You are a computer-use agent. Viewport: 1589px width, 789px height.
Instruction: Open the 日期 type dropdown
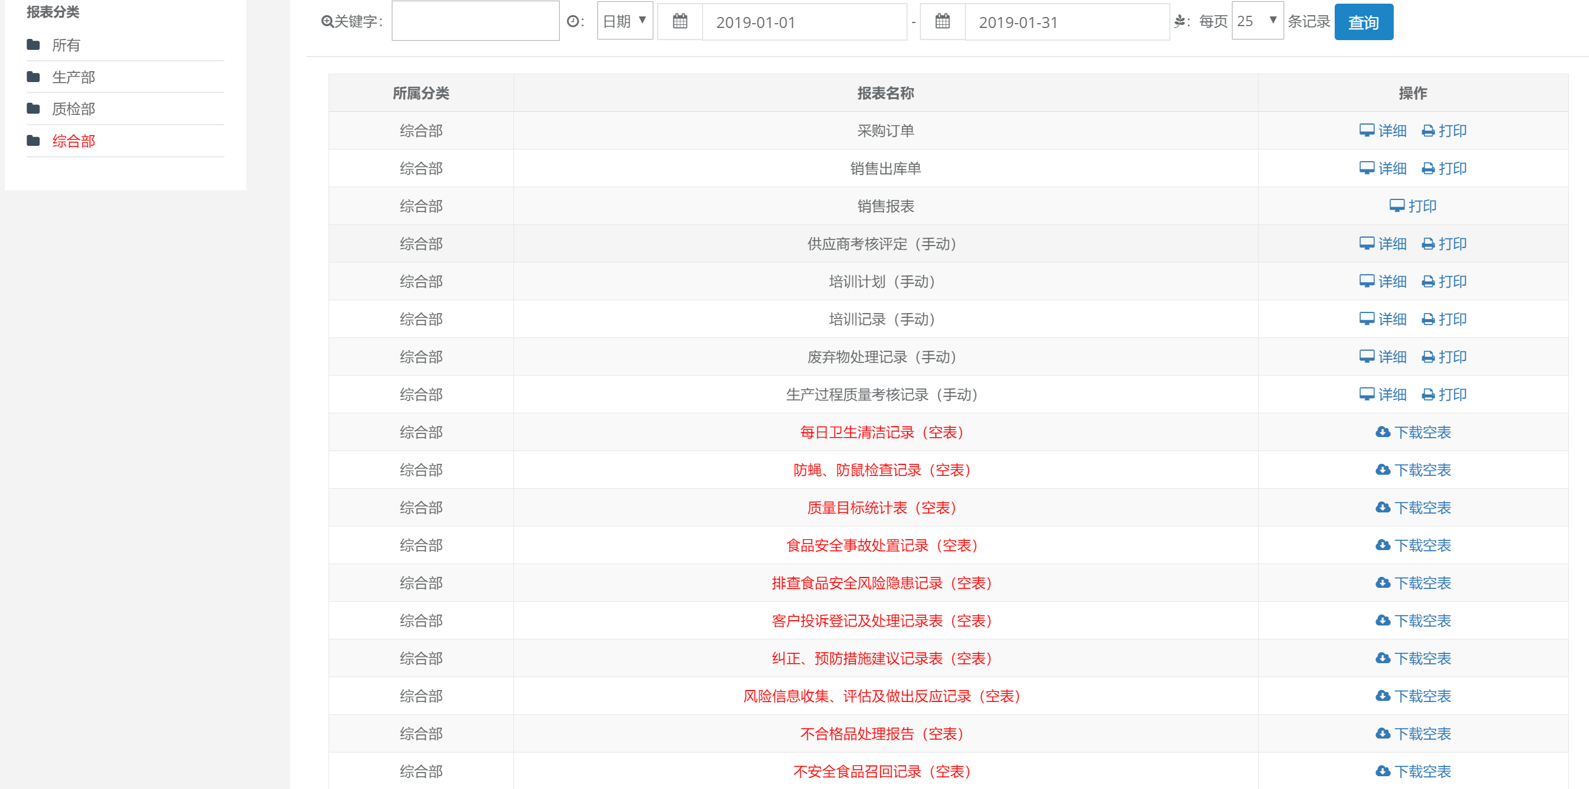point(624,21)
